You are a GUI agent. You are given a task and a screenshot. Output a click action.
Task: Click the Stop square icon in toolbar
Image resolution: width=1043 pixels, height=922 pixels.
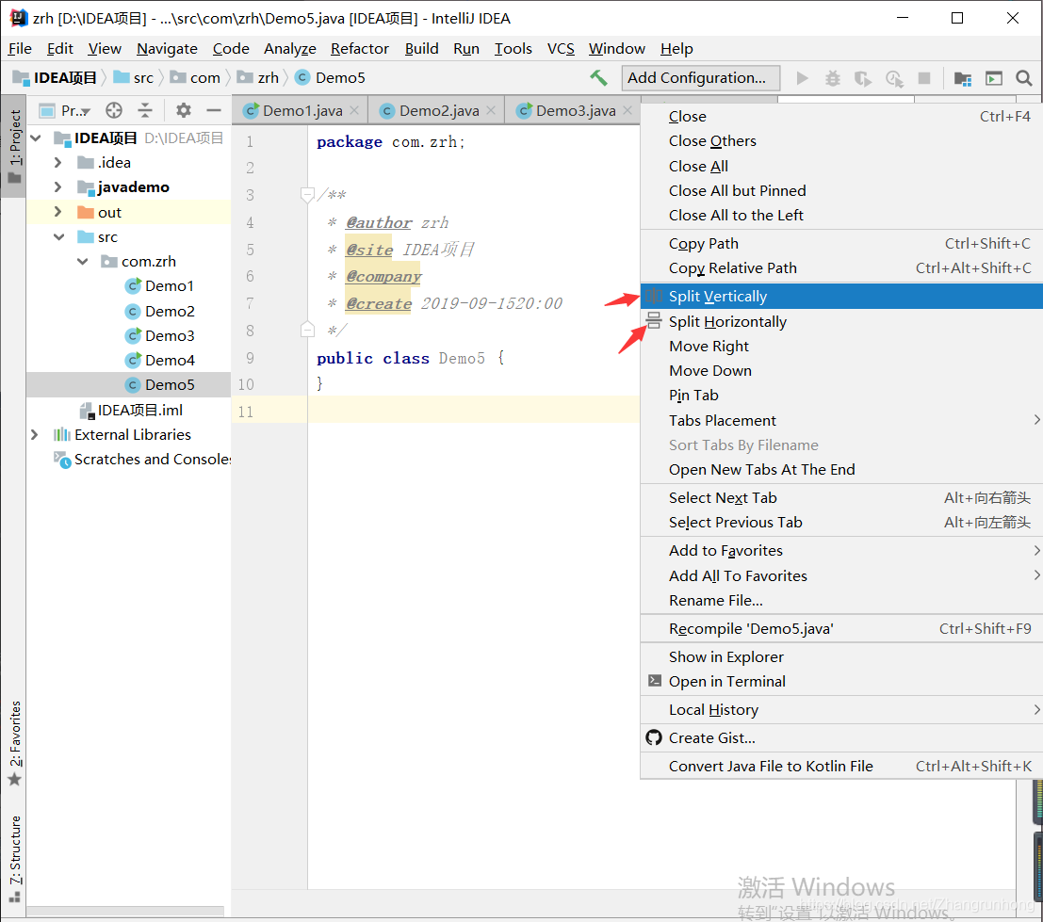tap(924, 78)
